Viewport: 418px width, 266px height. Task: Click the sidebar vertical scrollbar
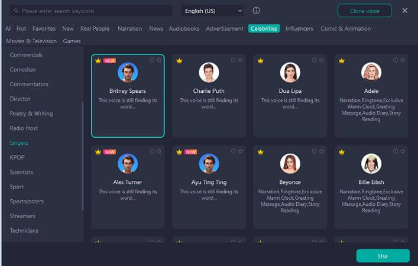click(x=83, y=156)
